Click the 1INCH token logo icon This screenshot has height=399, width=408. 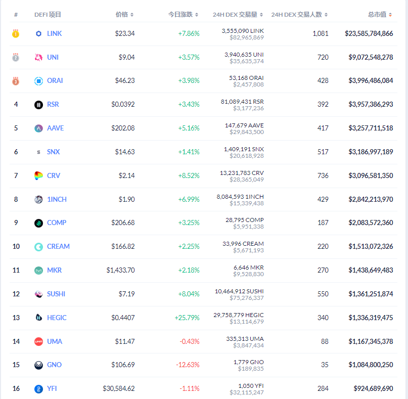[x=38, y=199]
